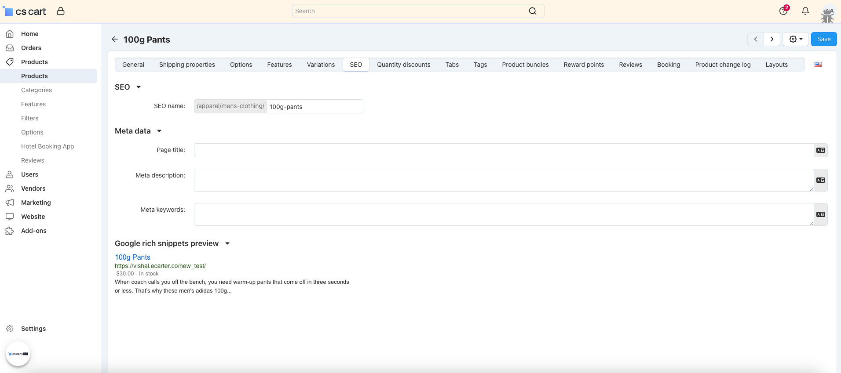Screen dimensions: 841x373
Task: Edit the SEO name field
Action: [x=315, y=106]
